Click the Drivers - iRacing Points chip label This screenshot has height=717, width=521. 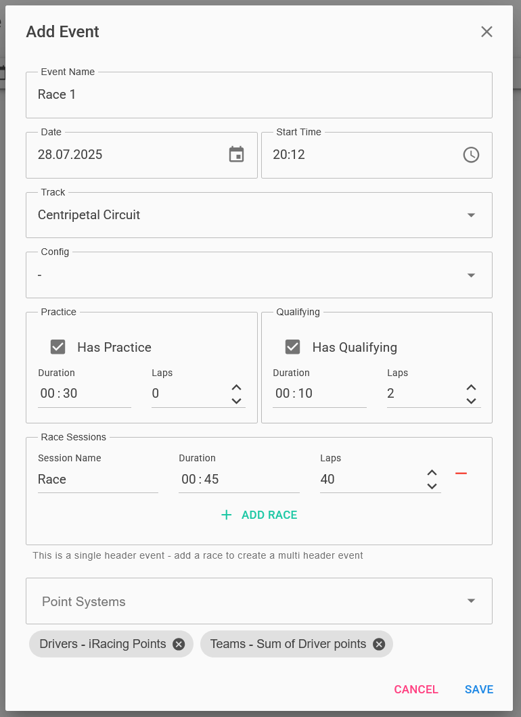tap(103, 645)
